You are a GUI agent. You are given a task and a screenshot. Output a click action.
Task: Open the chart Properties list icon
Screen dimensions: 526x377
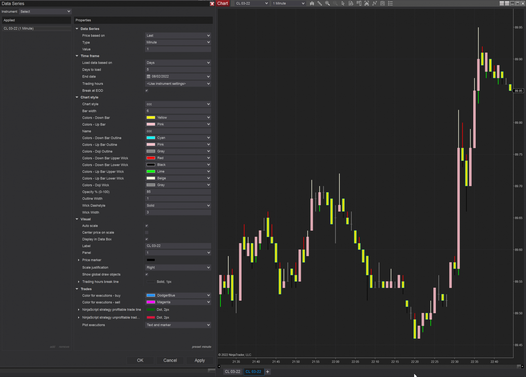pyautogui.click(x=390, y=3)
